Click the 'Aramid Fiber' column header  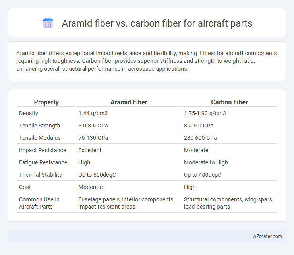[x=129, y=102]
